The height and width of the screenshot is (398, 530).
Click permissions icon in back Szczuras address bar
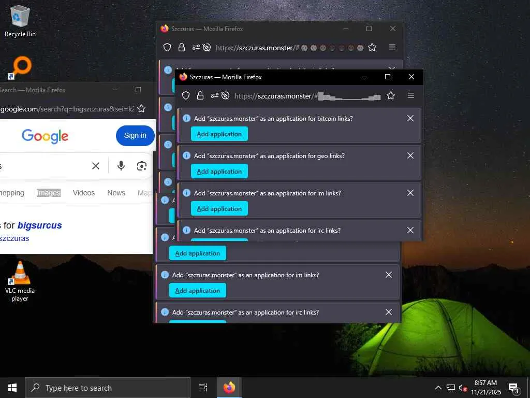pyautogui.click(x=196, y=47)
